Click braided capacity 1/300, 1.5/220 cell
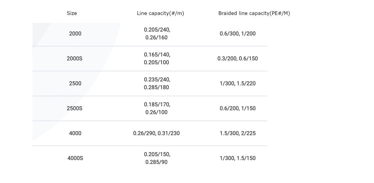 point(238,83)
